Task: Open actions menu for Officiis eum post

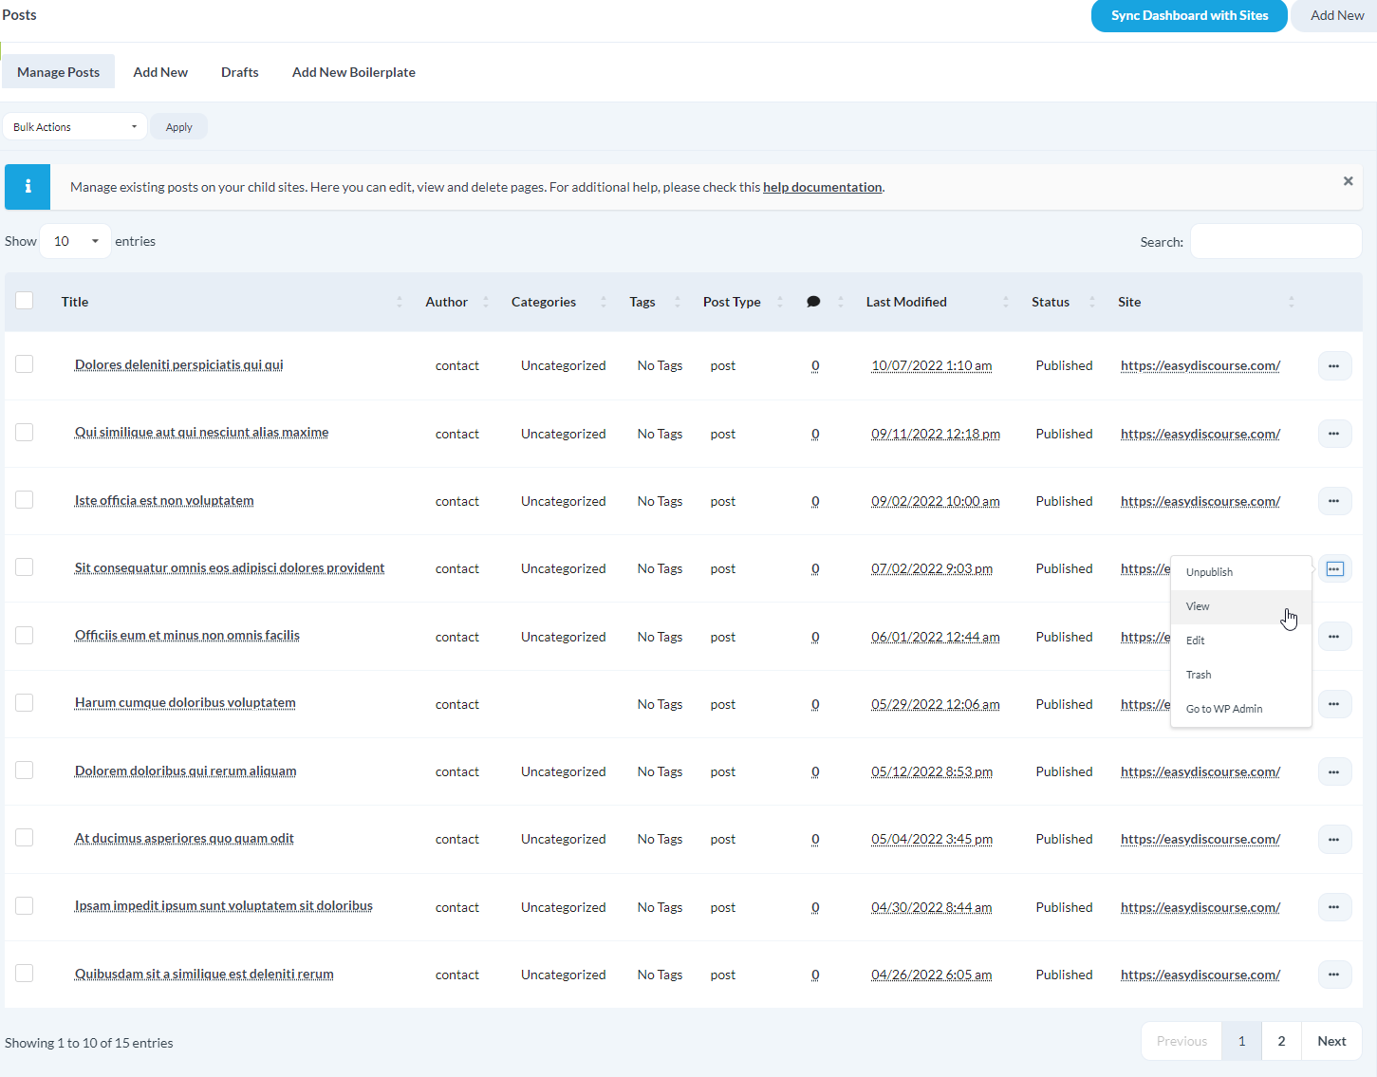Action: point(1333,637)
